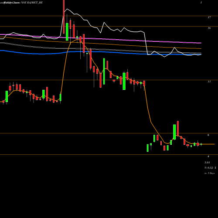218x218 pixels.
Task: Click the NSE RAJMET_BE chart title
Action: pyautogui.click(x=32, y=3)
